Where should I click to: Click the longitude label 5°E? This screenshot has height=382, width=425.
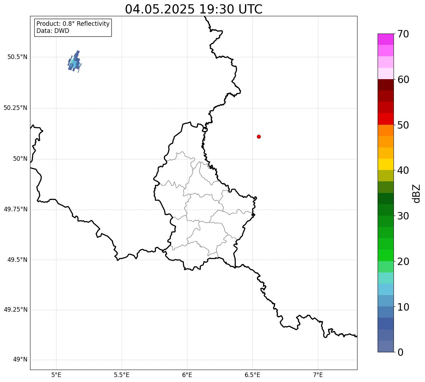coord(56,375)
